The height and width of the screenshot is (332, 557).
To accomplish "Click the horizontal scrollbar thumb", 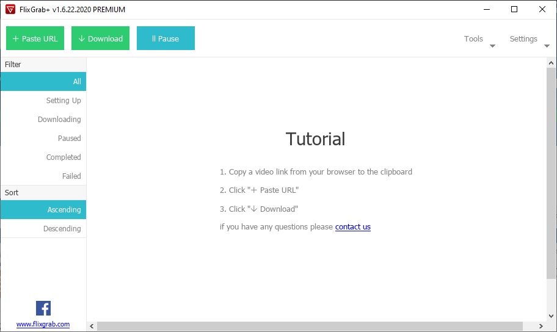I will click(310, 326).
